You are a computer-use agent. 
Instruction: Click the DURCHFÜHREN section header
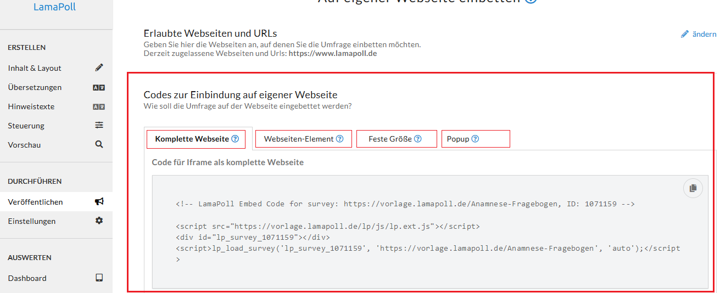tap(35, 181)
